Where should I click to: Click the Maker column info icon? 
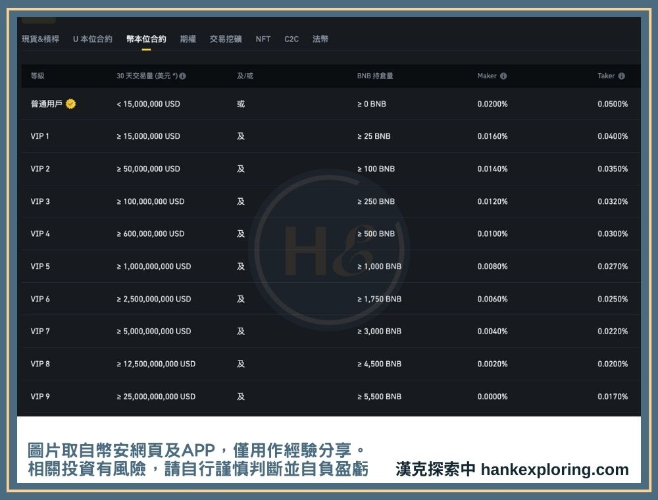click(x=503, y=76)
